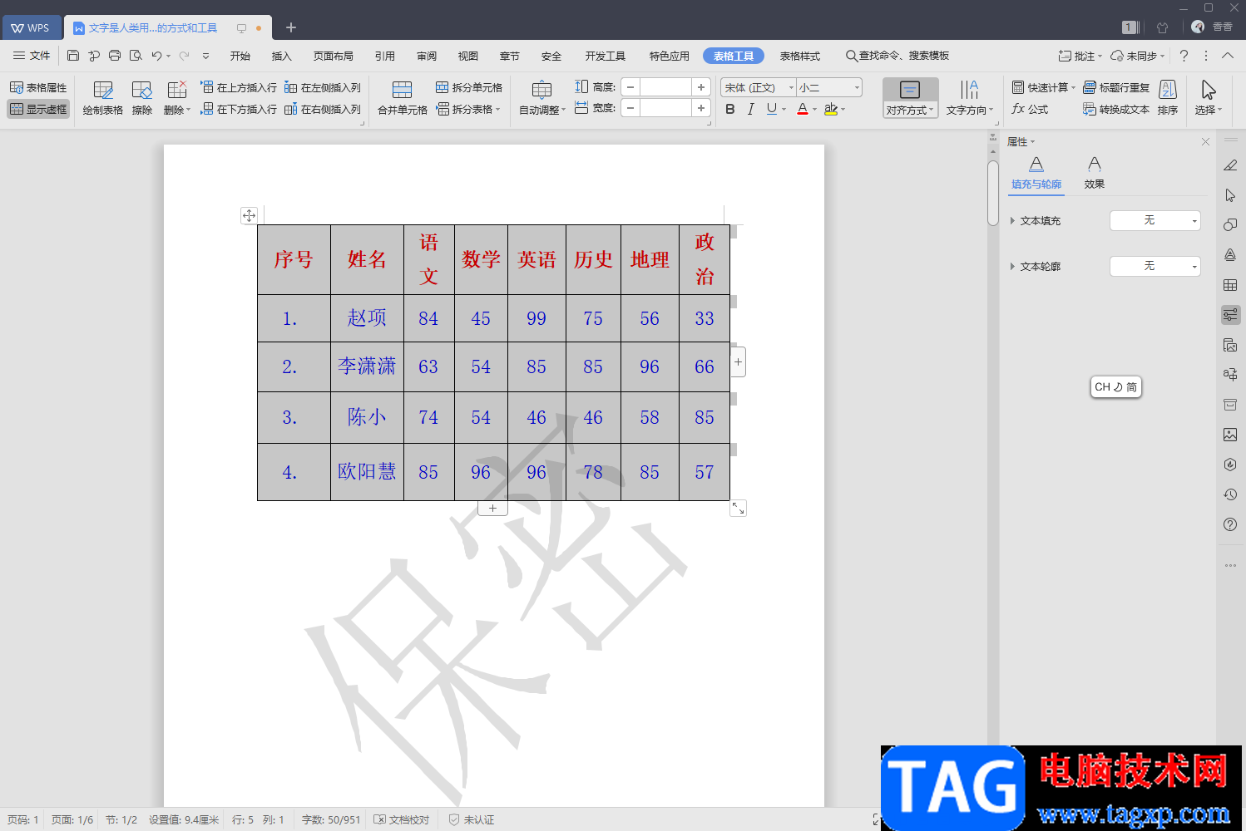Add a new row with bottom plus button
The width and height of the screenshot is (1246, 831).
pyautogui.click(x=492, y=508)
